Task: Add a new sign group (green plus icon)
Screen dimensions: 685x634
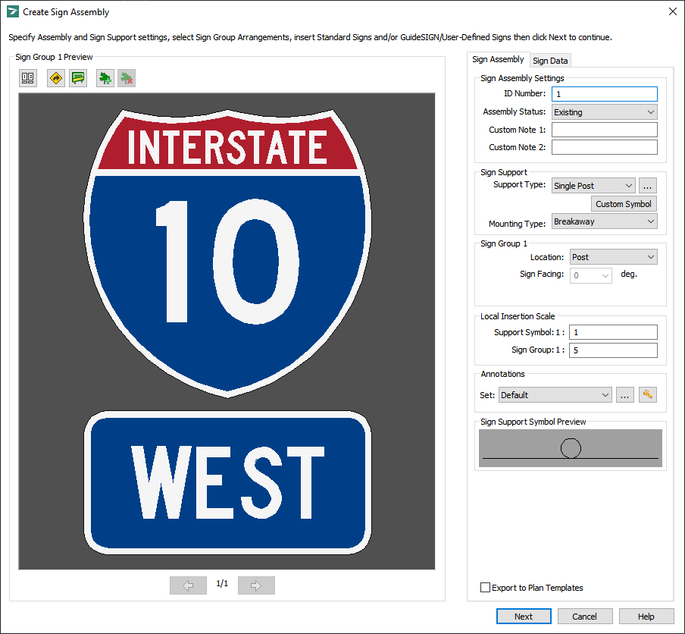Action: 105,78
